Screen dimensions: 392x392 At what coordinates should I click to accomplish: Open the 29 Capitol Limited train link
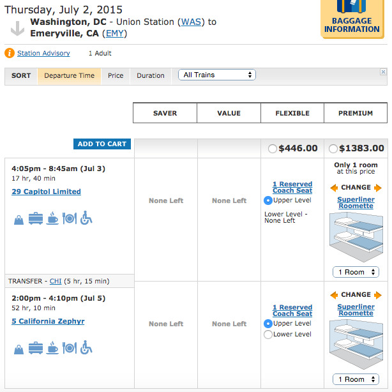[x=46, y=192]
